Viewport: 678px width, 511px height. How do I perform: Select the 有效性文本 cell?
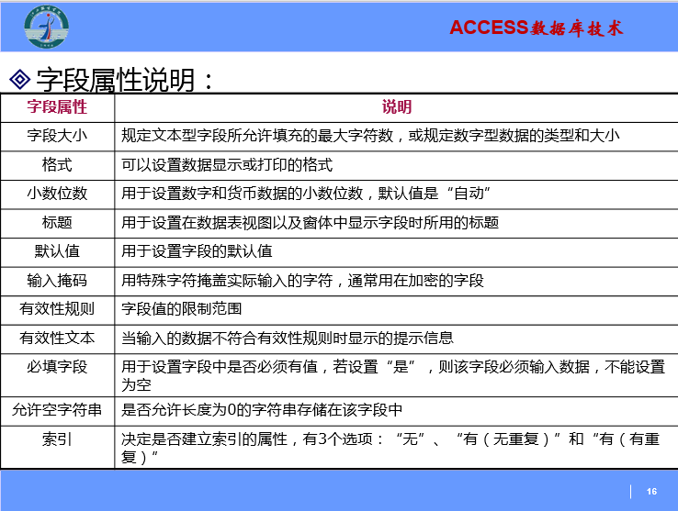pos(57,338)
